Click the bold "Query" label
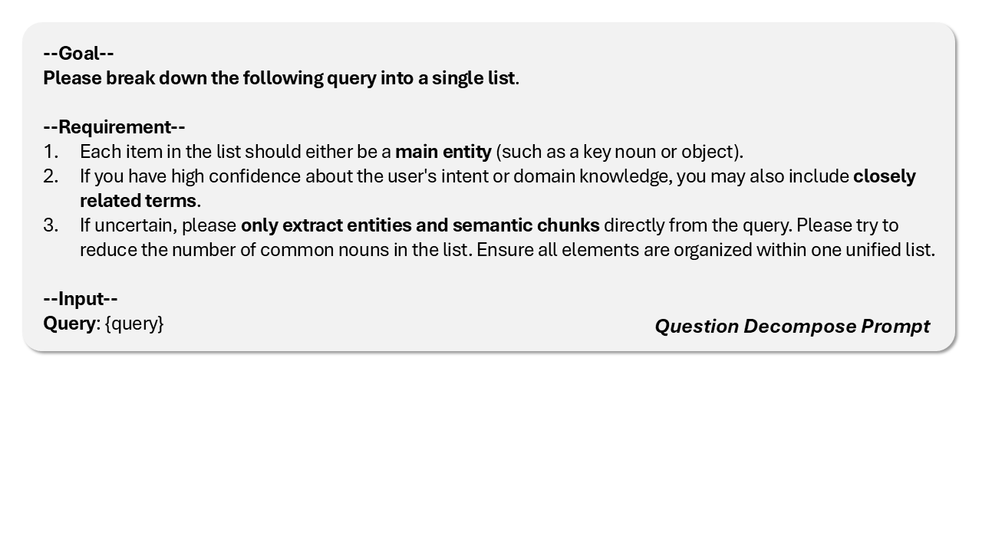 (x=69, y=324)
